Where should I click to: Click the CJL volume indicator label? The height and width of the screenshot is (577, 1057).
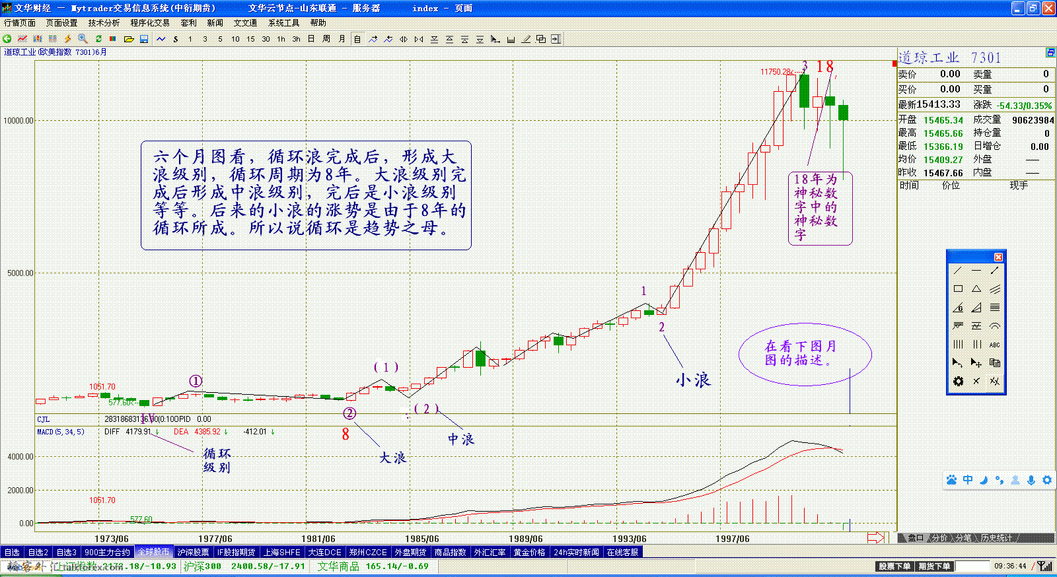(x=43, y=419)
